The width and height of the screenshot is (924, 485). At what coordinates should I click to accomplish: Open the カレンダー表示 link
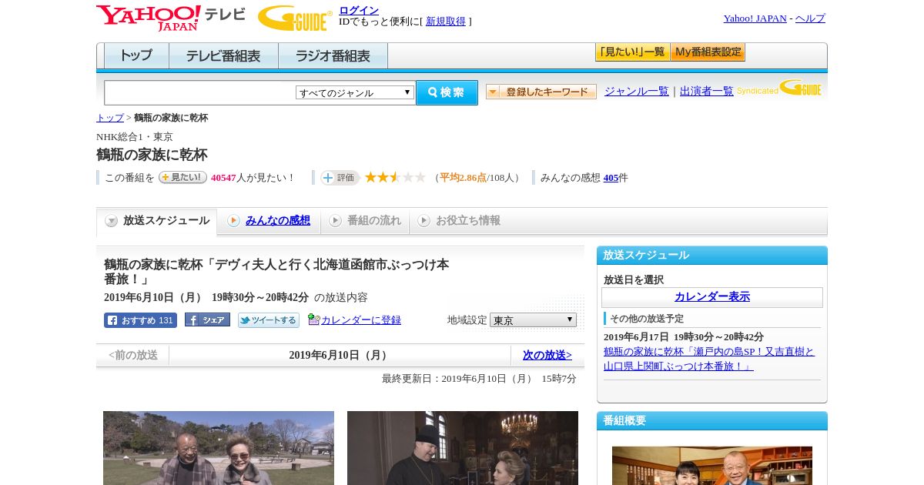(712, 296)
